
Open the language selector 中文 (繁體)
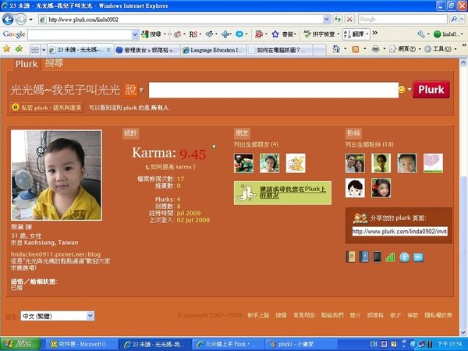(58, 316)
